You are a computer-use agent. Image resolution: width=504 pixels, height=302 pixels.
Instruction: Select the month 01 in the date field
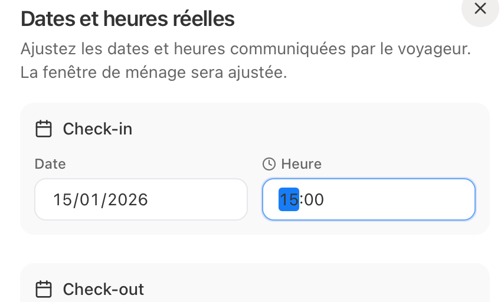89,200
